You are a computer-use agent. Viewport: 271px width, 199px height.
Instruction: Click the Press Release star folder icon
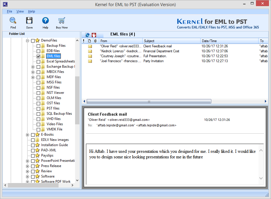coord(37,166)
